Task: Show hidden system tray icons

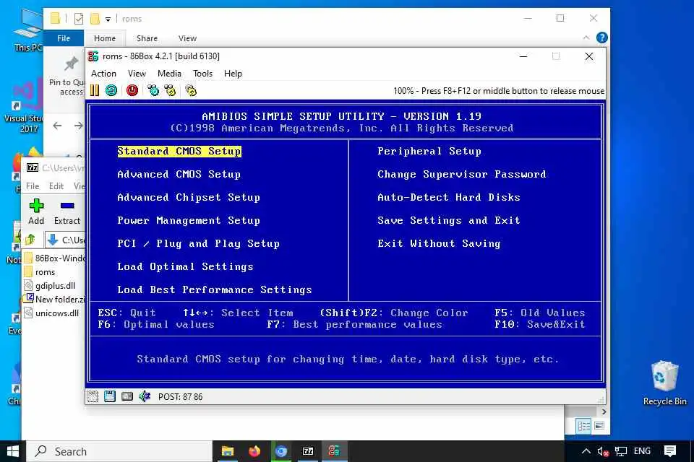Action: [586, 451]
